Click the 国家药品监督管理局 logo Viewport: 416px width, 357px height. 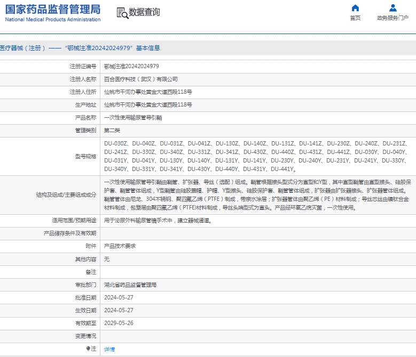click(x=53, y=13)
